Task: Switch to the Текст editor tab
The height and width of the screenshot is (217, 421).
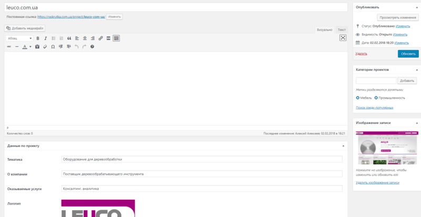Action: (342, 30)
